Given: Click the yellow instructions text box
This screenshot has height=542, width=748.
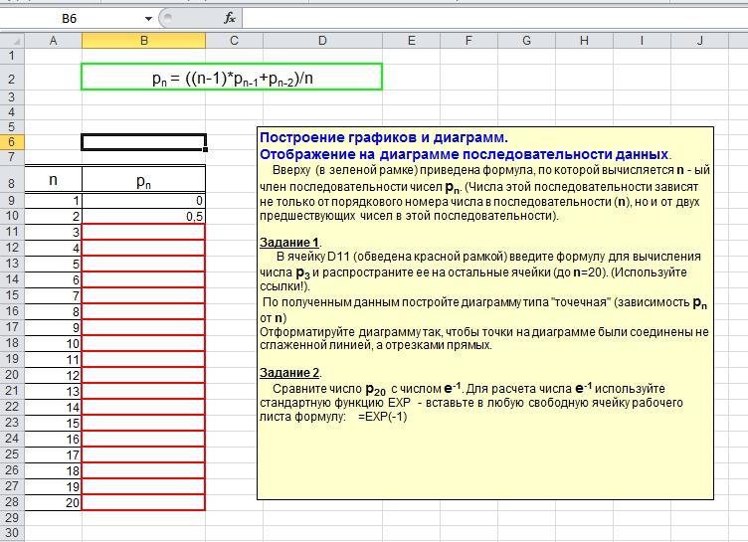Looking at the screenshot, I should [x=484, y=438].
